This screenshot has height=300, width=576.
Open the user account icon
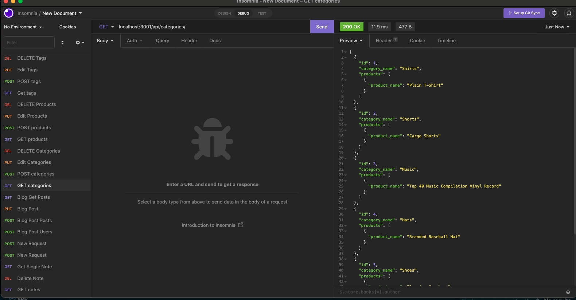[569, 13]
